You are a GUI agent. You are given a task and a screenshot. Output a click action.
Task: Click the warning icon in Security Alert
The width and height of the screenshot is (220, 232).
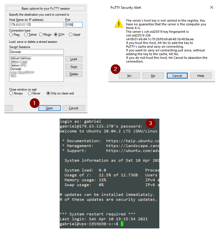[119, 24]
